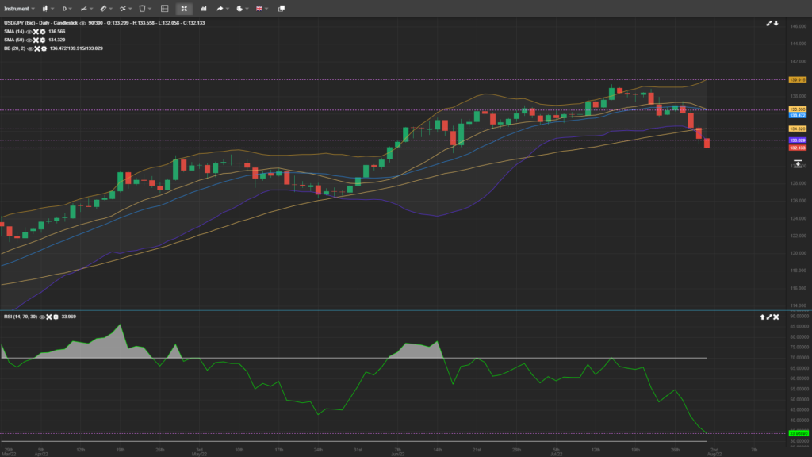Remove the RSI indicator via its X
Screen dimensions: 812x457
[48, 317]
